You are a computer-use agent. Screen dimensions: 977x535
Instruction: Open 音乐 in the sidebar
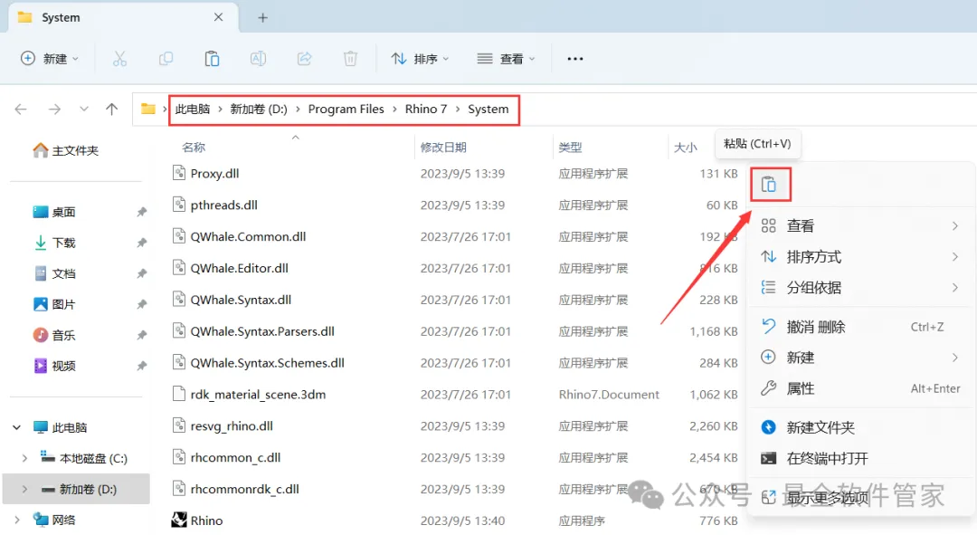54,336
